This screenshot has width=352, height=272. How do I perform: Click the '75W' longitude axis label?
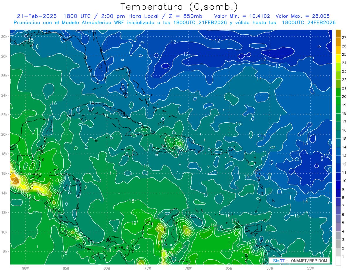point(148,268)
